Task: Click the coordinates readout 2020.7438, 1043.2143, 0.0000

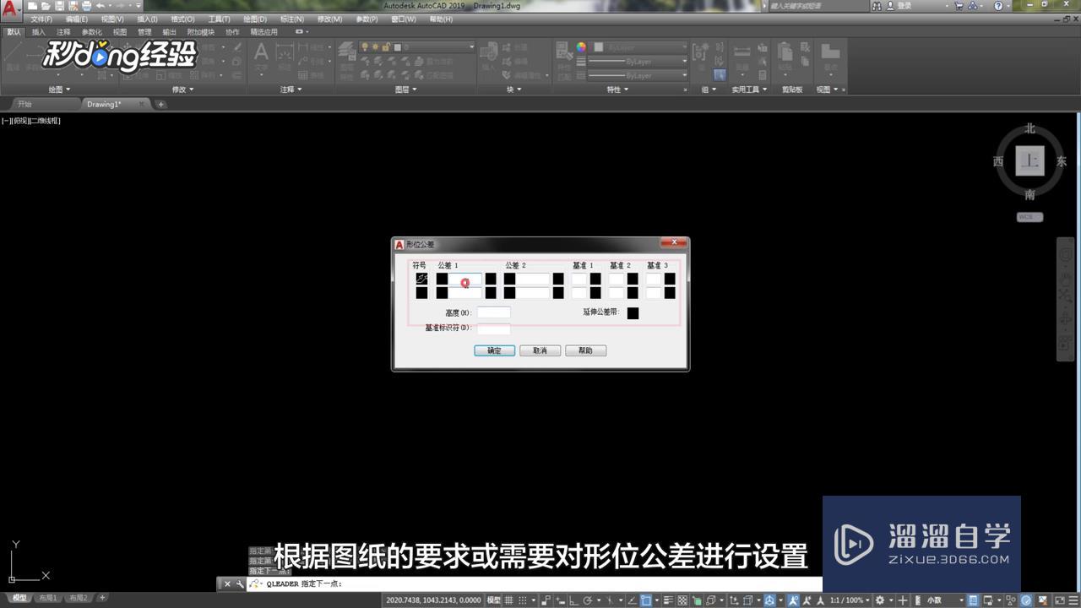Action: [x=433, y=600]
